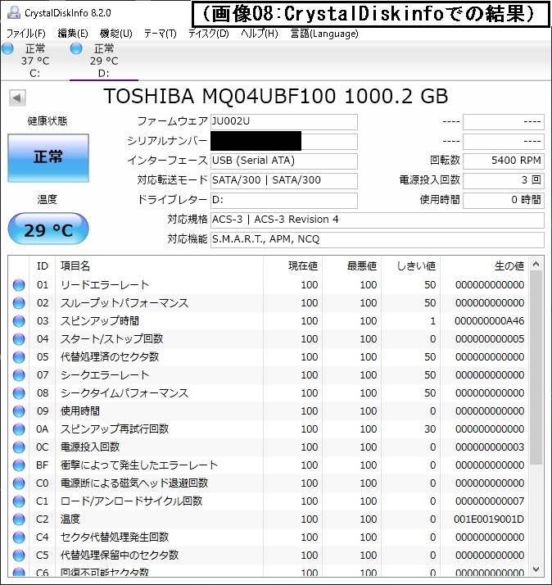Go to previous disk with left arrow
Viewport: 552px width, 585px height.
(x=17, y=98)
